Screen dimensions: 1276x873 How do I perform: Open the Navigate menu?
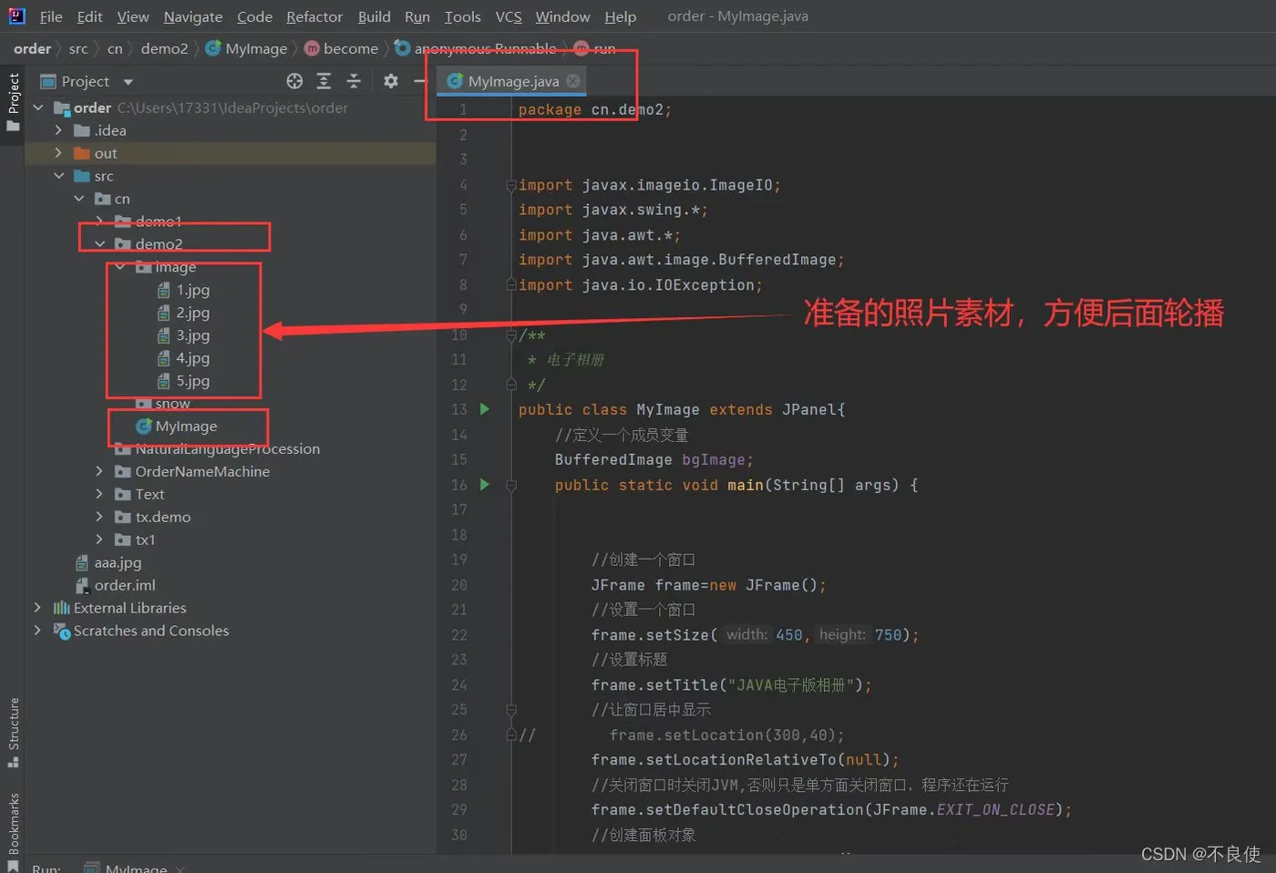pyautogui.click(x=193, y=16)
